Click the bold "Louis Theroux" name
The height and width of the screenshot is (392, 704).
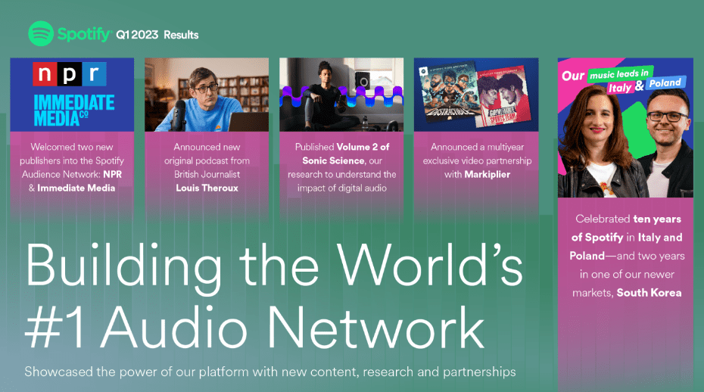coord(207,188)
